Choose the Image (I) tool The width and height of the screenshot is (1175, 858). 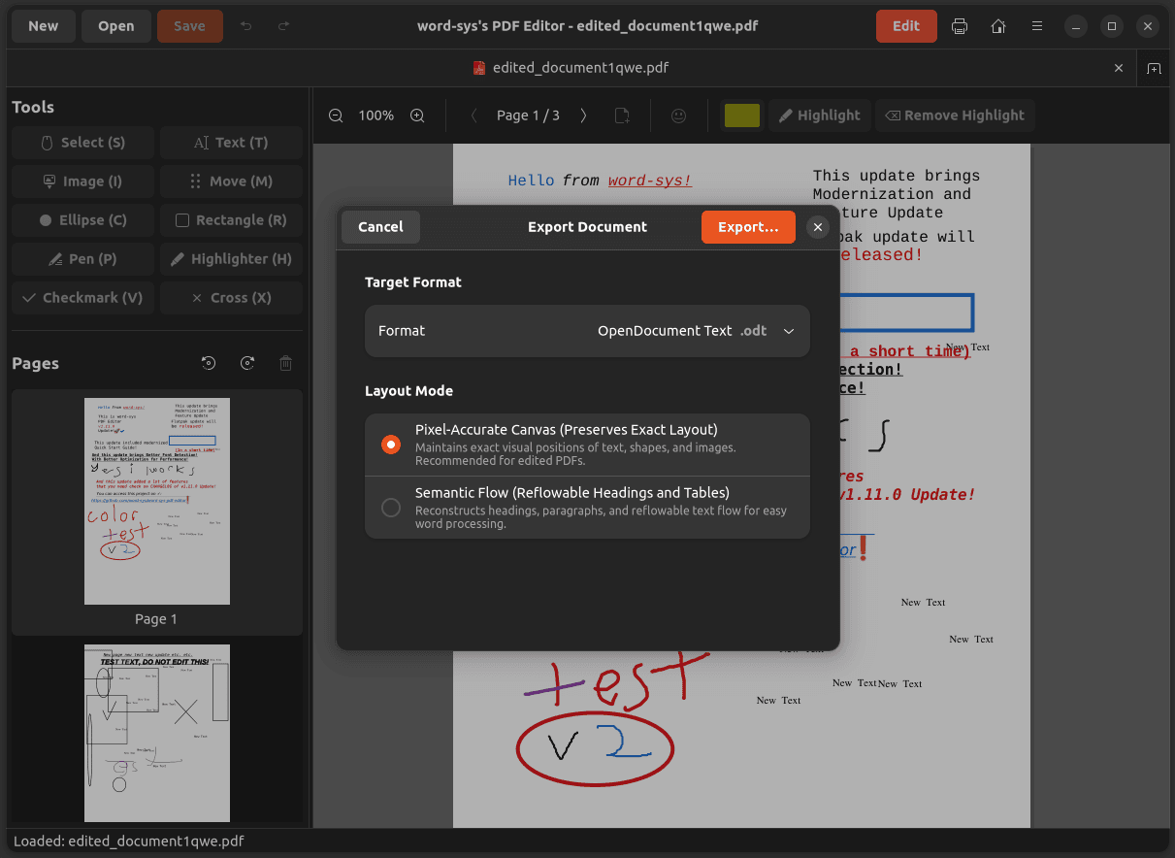coord(82,181)
